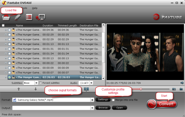
Task: Open snapshot folder icon beside camera
Action: (181, 89)
